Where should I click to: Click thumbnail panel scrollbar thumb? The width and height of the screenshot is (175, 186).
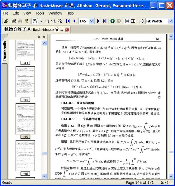44,154
